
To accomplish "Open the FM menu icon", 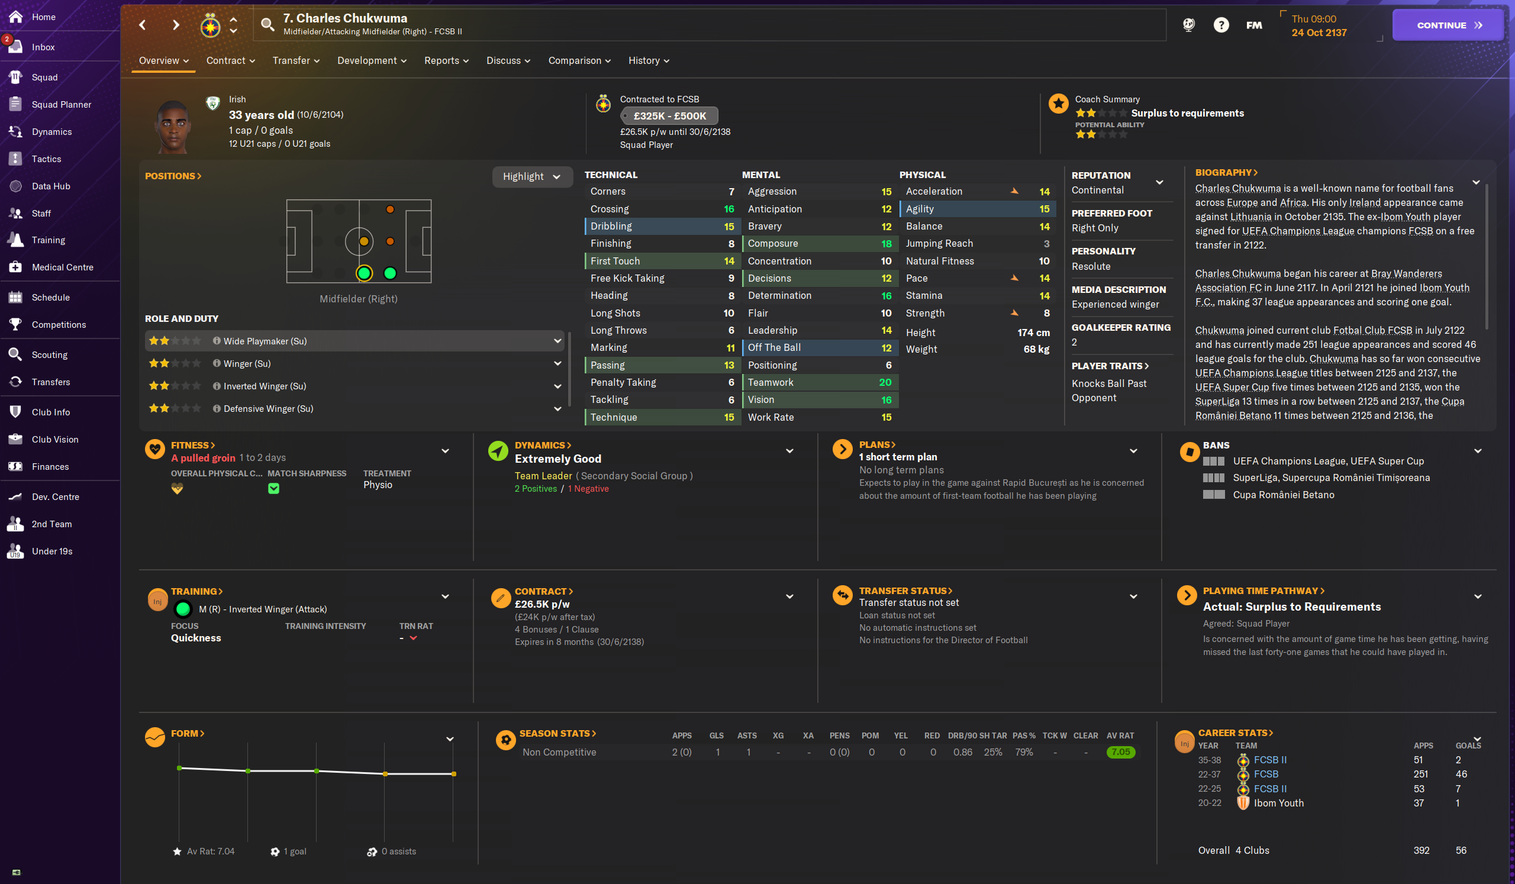I will tap(1254, 25).
